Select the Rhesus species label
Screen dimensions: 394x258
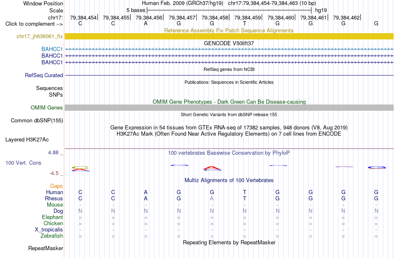pyautogui.click(x=54, y=198)
